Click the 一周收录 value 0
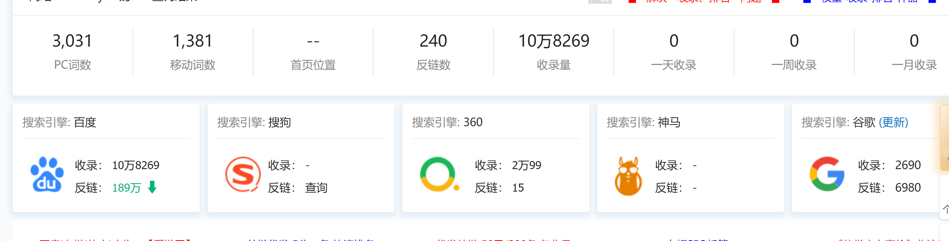 (794, 41)
